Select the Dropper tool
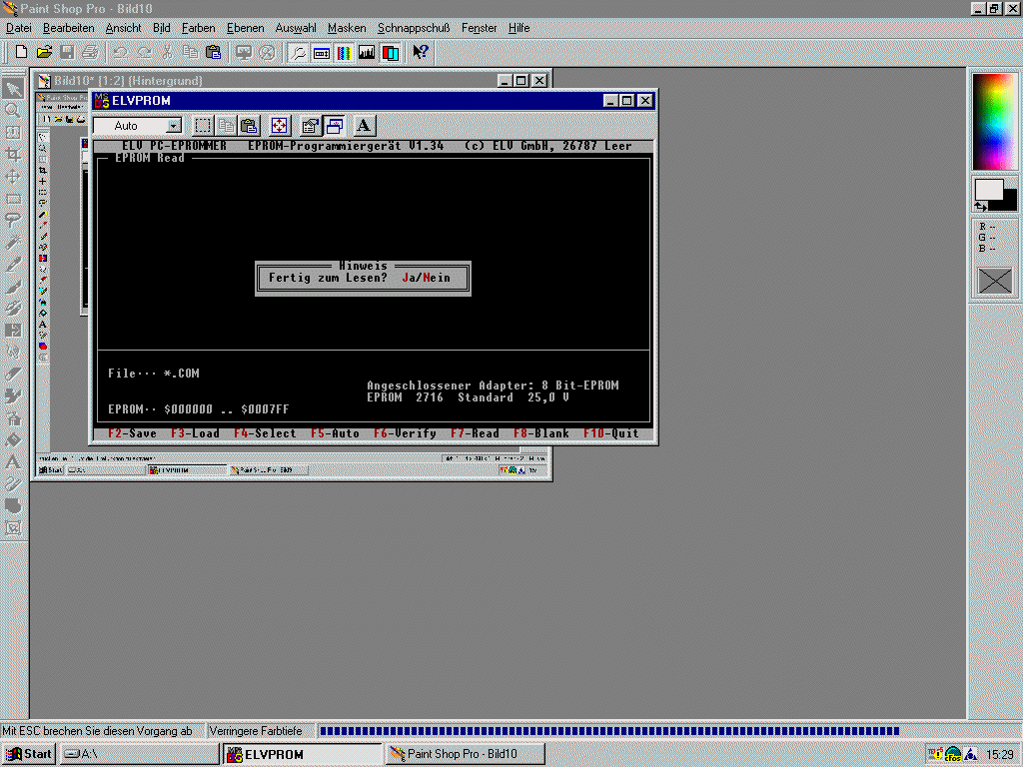The image size is (1023, 767). coord(13,264)
